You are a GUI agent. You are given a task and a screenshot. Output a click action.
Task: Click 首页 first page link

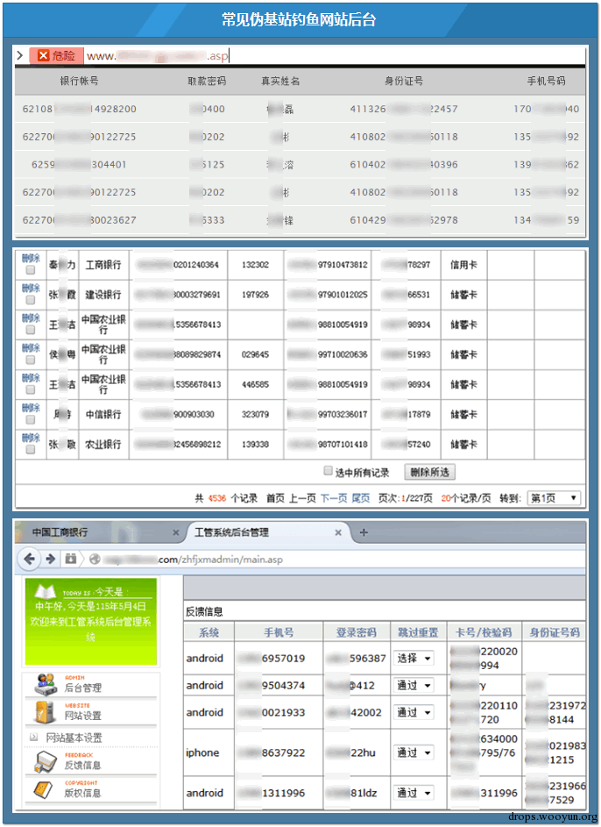[x=275, y=498]
